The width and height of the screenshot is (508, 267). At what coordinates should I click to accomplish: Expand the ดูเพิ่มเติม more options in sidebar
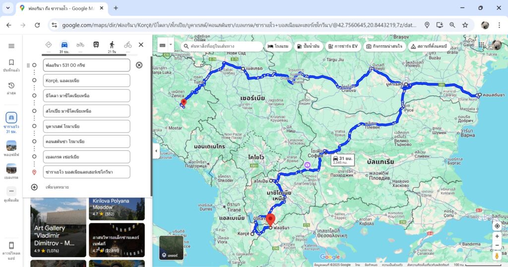click(x=11, y=192)
